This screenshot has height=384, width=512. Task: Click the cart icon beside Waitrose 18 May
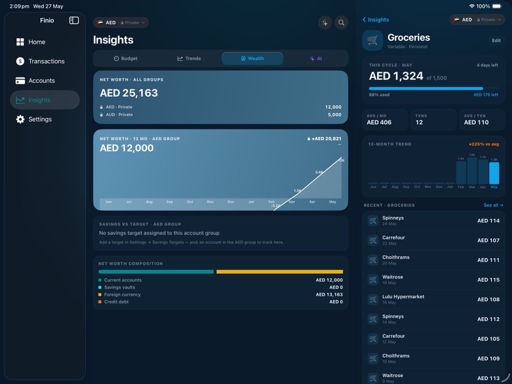373,280
